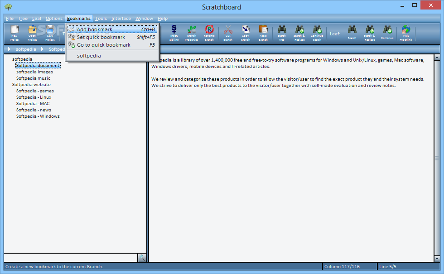
Task: Click the scroll up arrow of the leaf editor
Action: point(437,58)
